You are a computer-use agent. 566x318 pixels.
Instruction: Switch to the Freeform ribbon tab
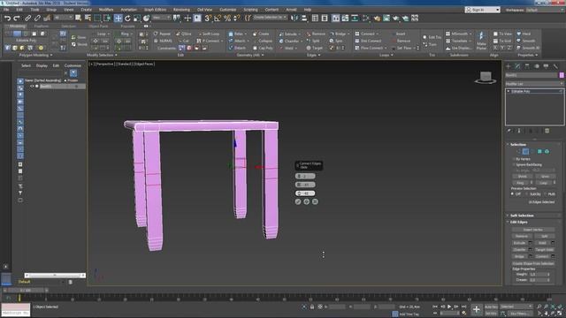42,26
